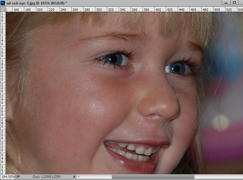Viewport: 243px width, 180px height.
Task: Minimize the document window
Action: (x=226, y=3)
